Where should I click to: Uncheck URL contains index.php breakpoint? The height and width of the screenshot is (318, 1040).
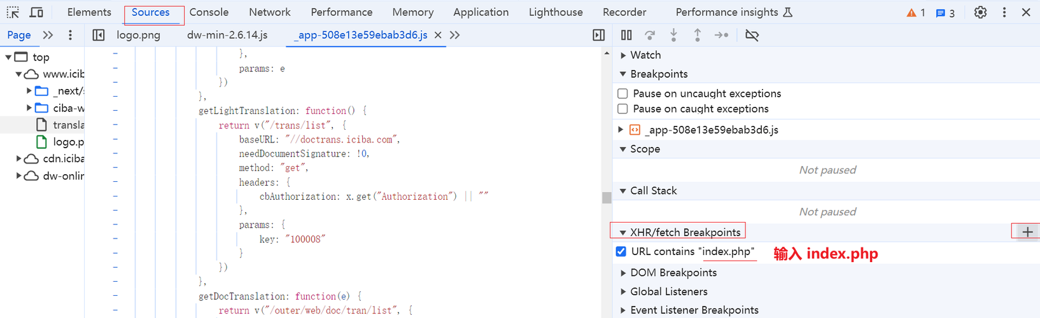click(621, 251)
